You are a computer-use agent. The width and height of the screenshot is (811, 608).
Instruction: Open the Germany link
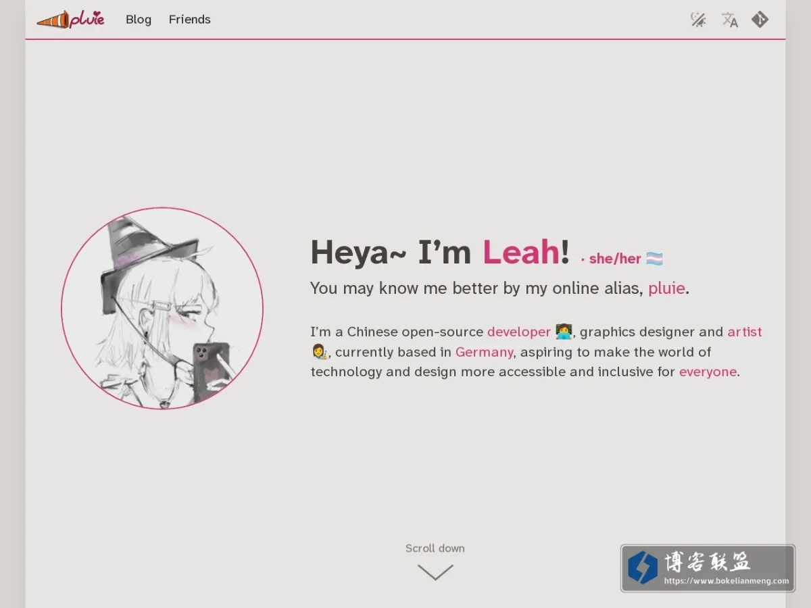tap(484, 352)
